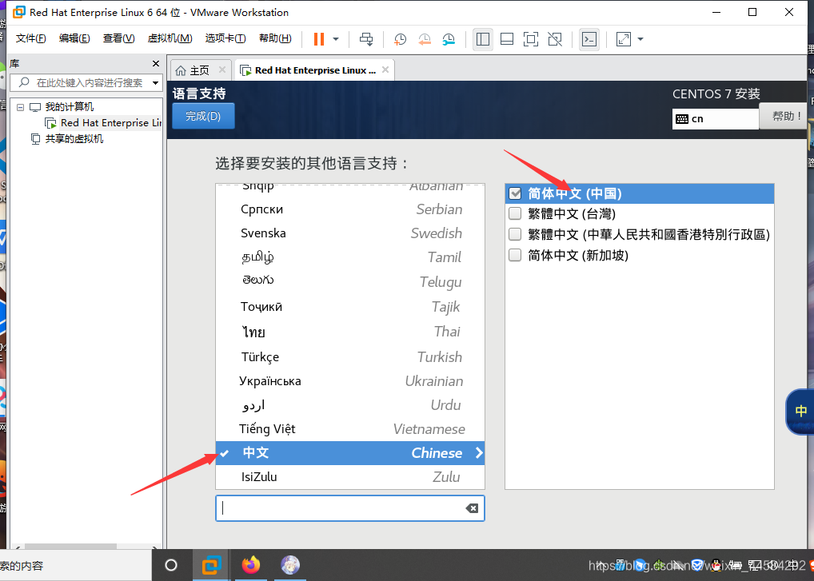Check 繁體中文 (台灣) checkbox
Screen dimensions: 814x581
pos(515,213)
